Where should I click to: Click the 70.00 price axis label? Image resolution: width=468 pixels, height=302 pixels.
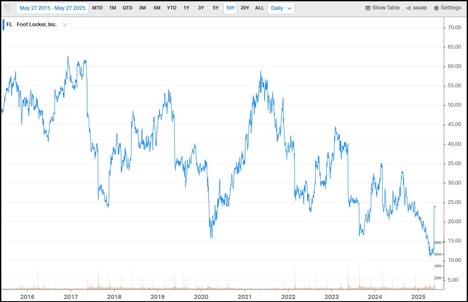454,28
